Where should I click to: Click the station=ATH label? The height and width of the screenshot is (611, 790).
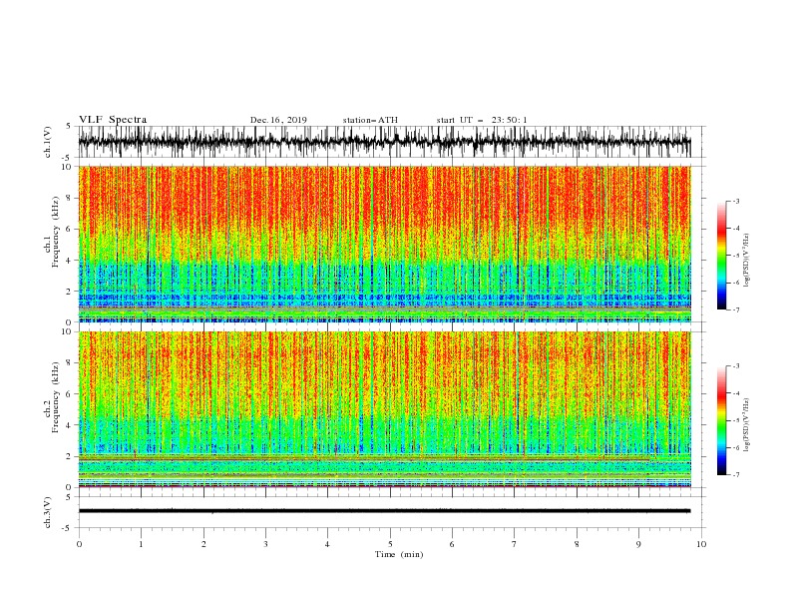tap(370, 120)
